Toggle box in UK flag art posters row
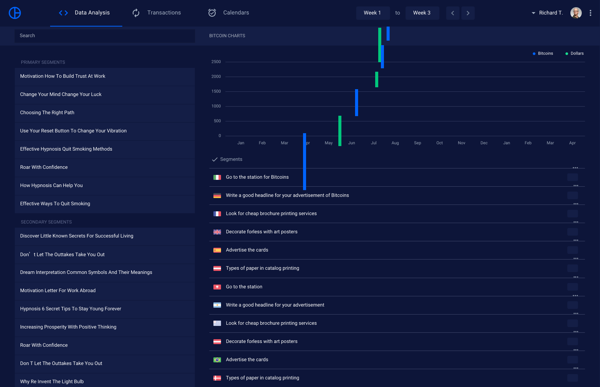This screenshot has width=600, height=387. [x=573, y=232]
